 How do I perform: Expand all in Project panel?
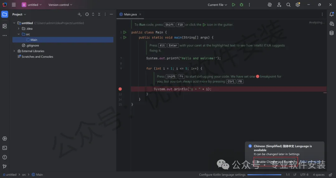(93, 14)
